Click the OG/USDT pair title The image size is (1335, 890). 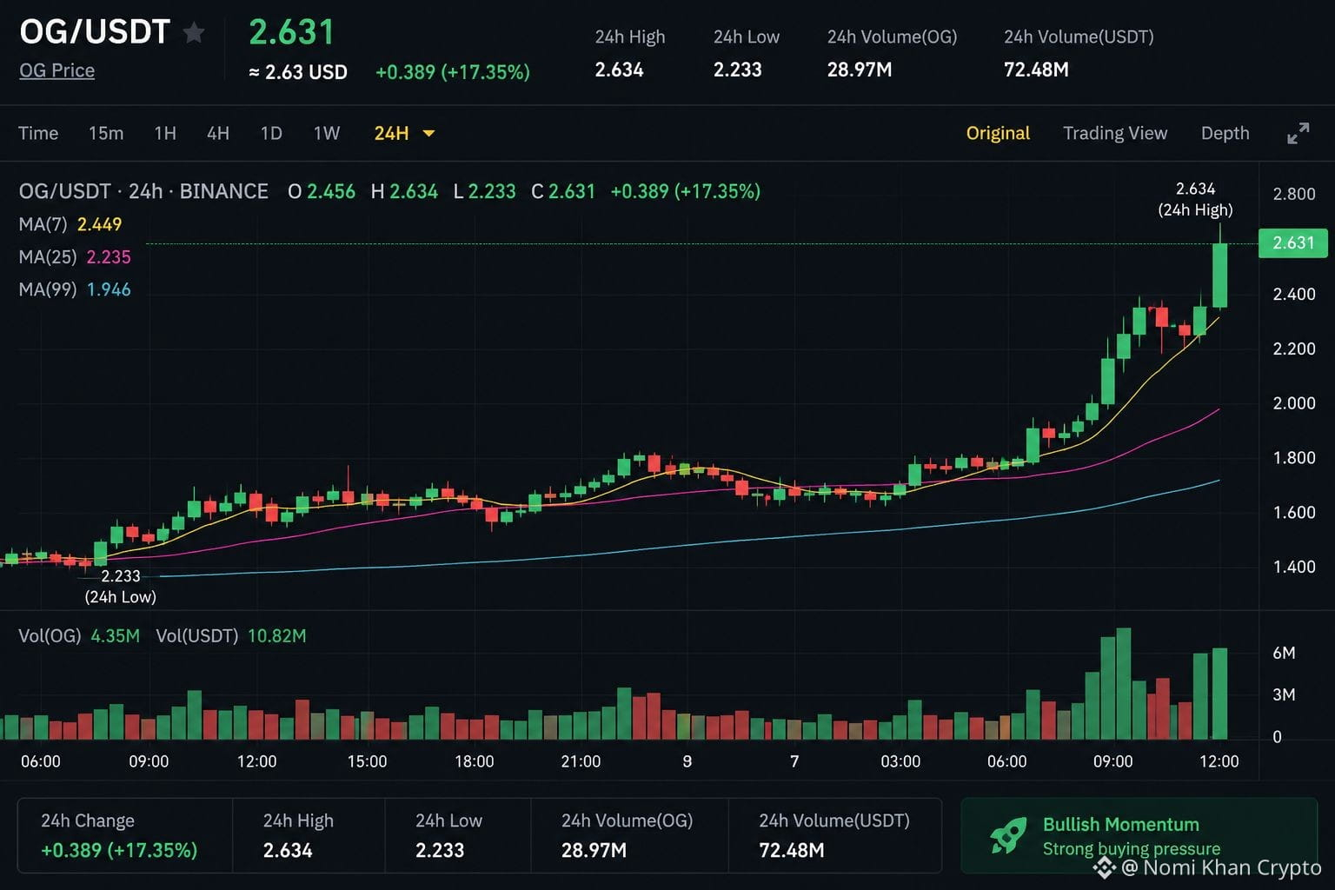coord(95,32)
